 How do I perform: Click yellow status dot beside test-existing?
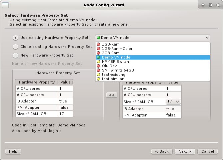coord(98,75)
